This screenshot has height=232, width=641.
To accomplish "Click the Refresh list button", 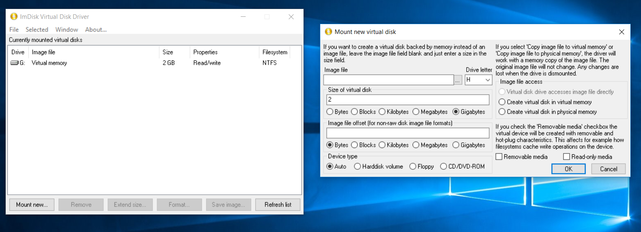I will 278,205.
